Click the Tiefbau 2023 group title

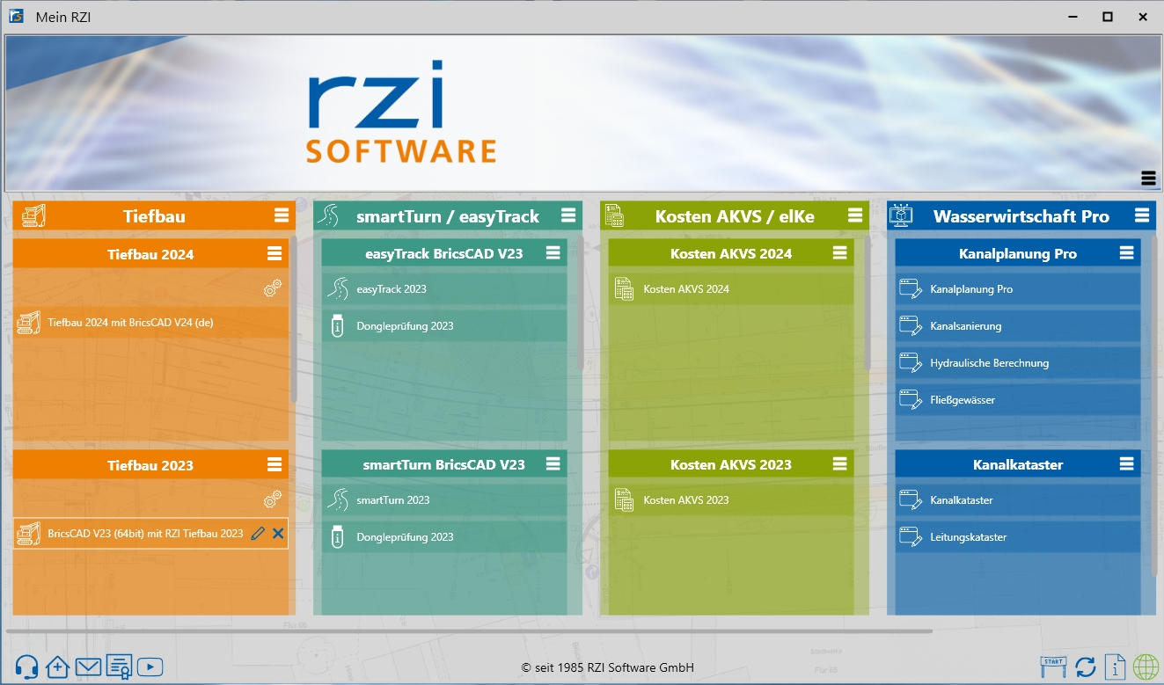click(x=150, y=465)
